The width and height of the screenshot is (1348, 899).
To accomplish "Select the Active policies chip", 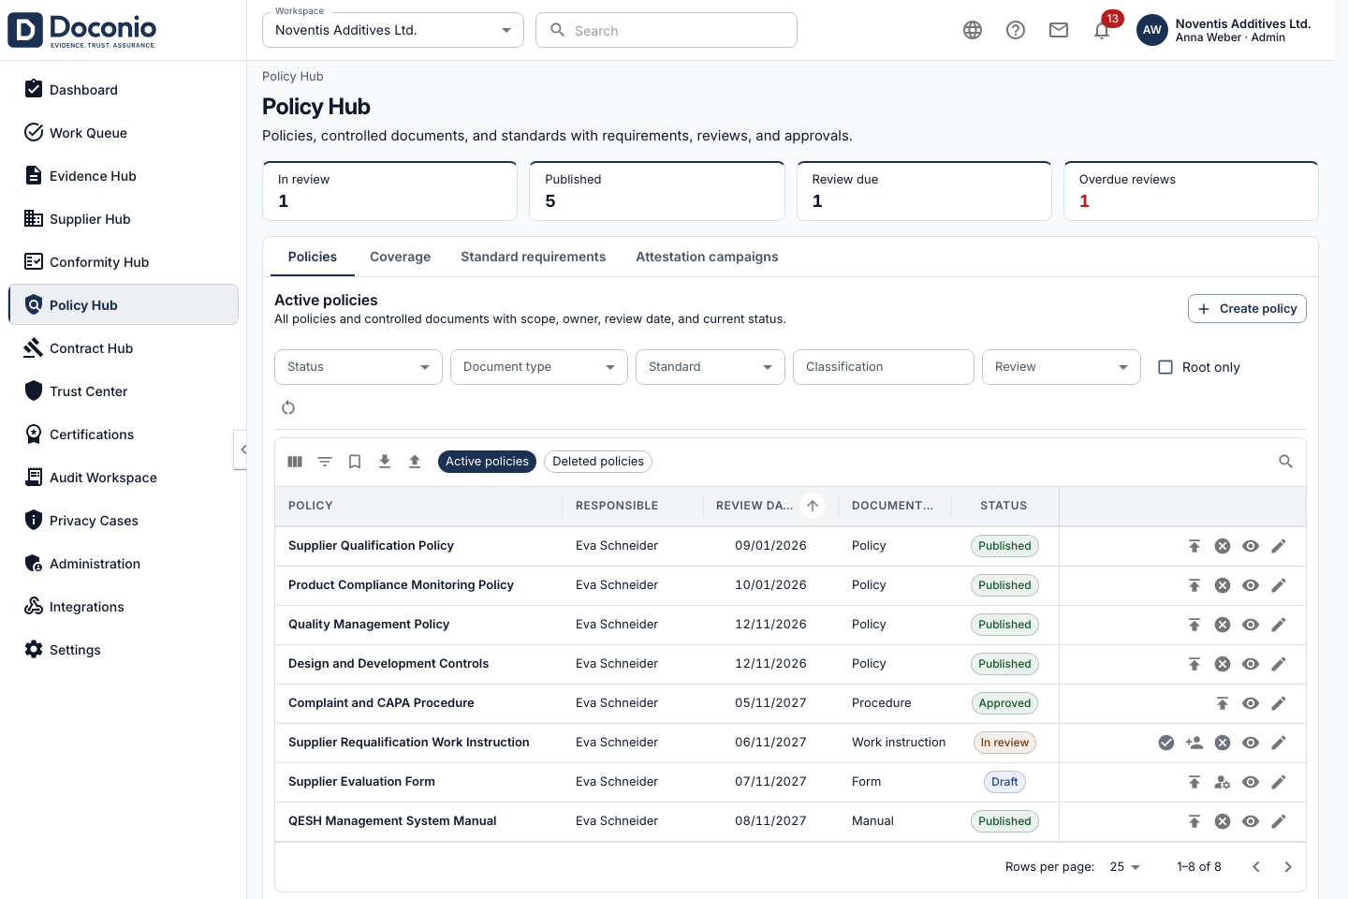I will coord(487,462).
